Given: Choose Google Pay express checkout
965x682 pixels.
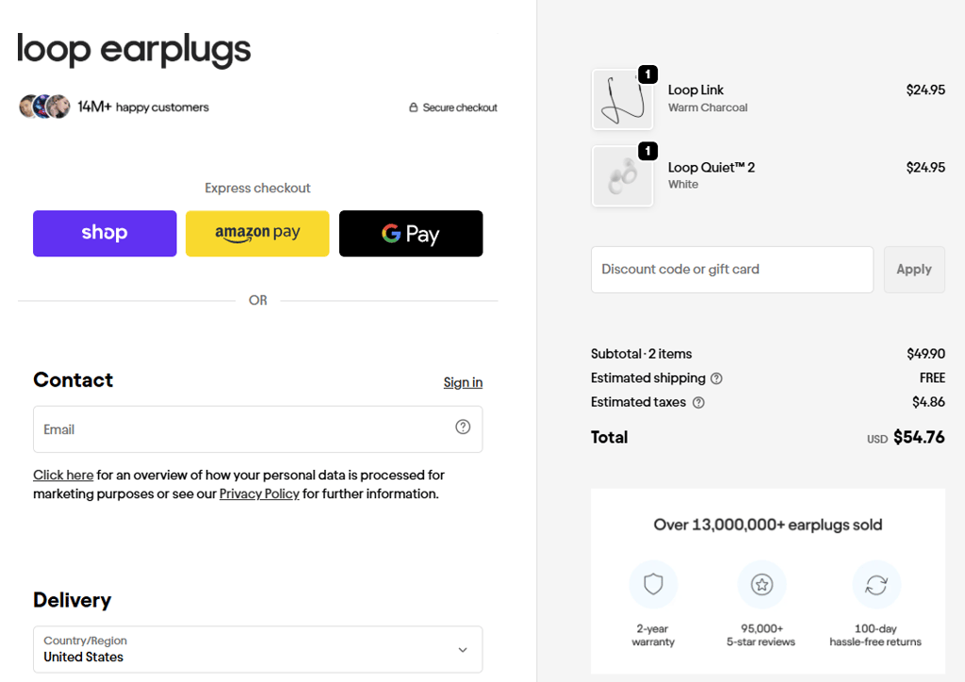Looking at the screenshot, I should (x=411, y=233).
